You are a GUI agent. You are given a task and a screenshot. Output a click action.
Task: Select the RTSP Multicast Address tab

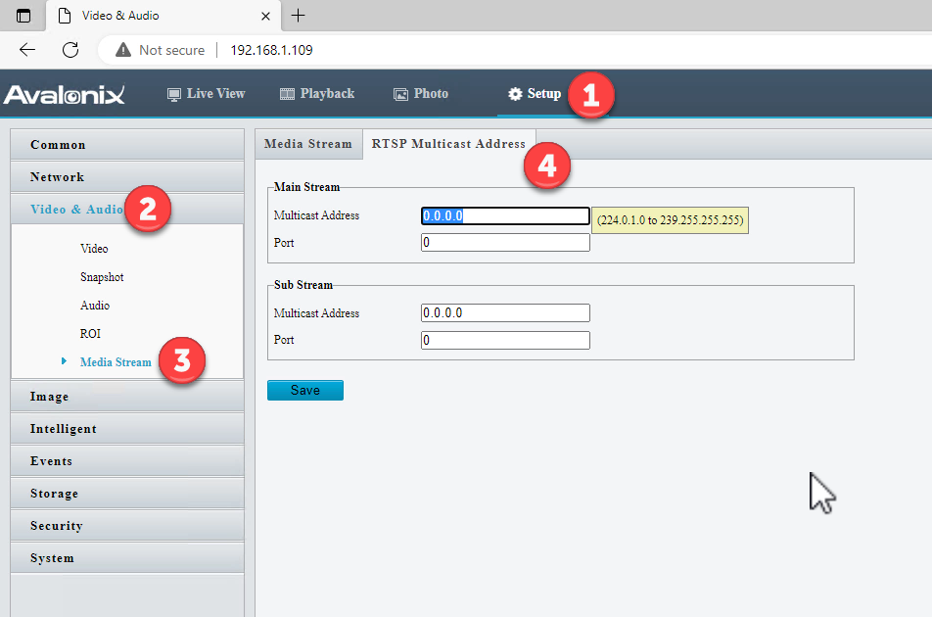pos(448,143)
